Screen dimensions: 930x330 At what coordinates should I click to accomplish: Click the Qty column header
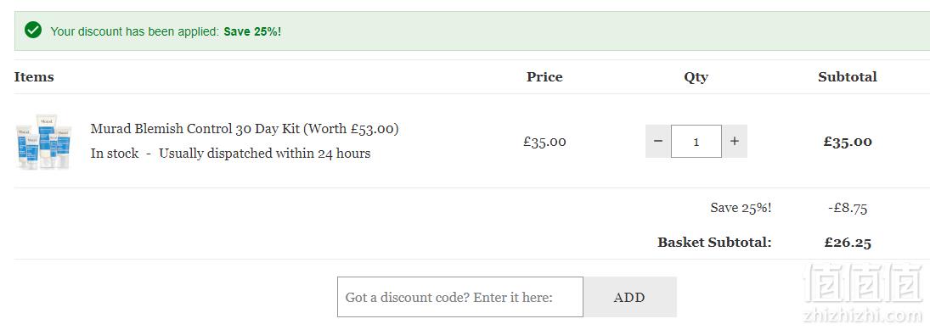tap(696, 77)
